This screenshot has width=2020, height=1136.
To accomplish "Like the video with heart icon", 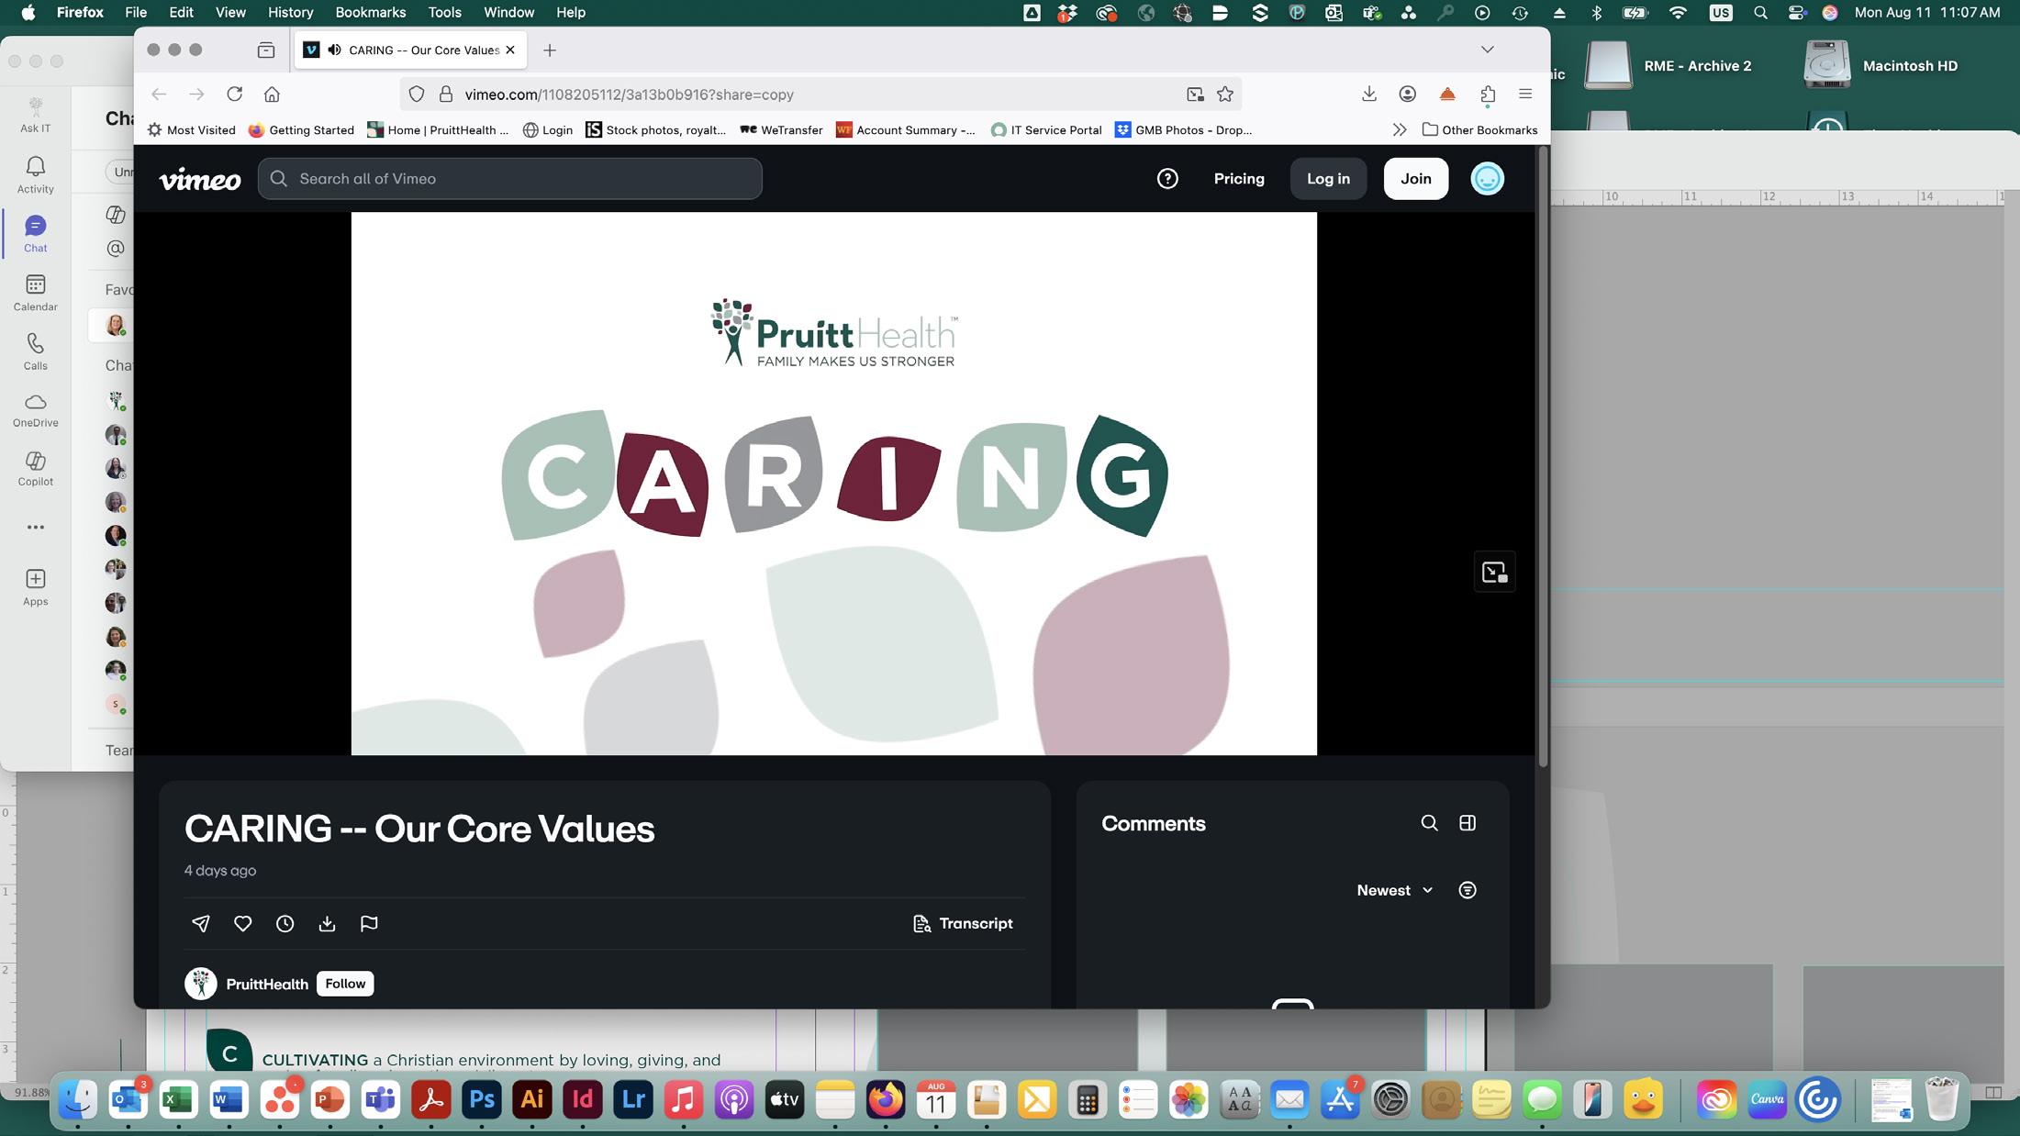I will pos(242,923).
